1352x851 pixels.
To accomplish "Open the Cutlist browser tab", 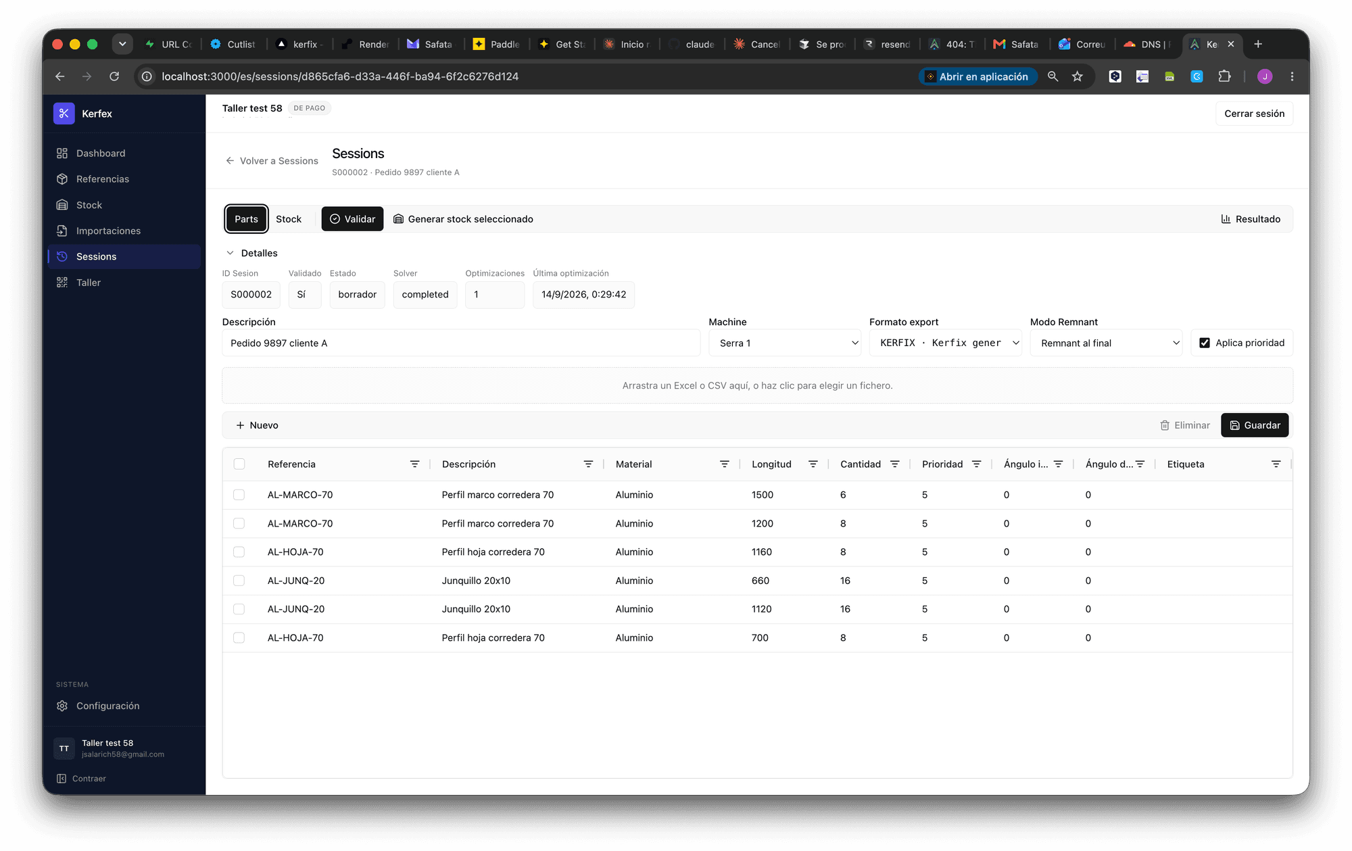I will click(x=234, y=45).
